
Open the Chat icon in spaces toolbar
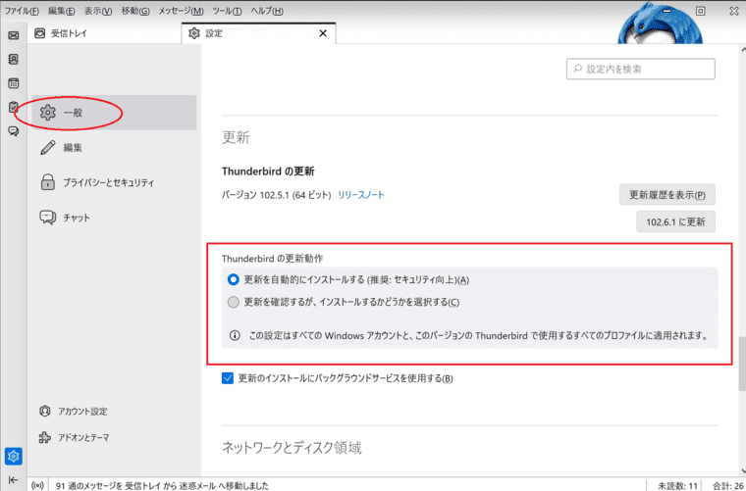tap(14, 131)
